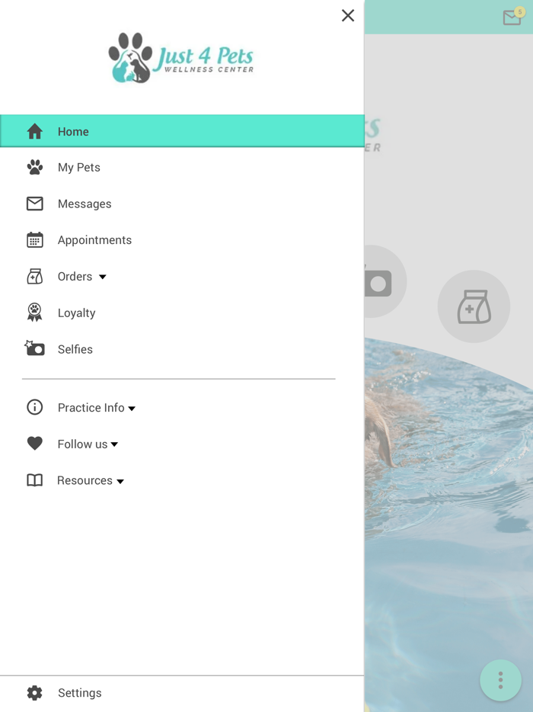Close the navigation drawer with X
The image size is (533, 712).
point(348,15)
